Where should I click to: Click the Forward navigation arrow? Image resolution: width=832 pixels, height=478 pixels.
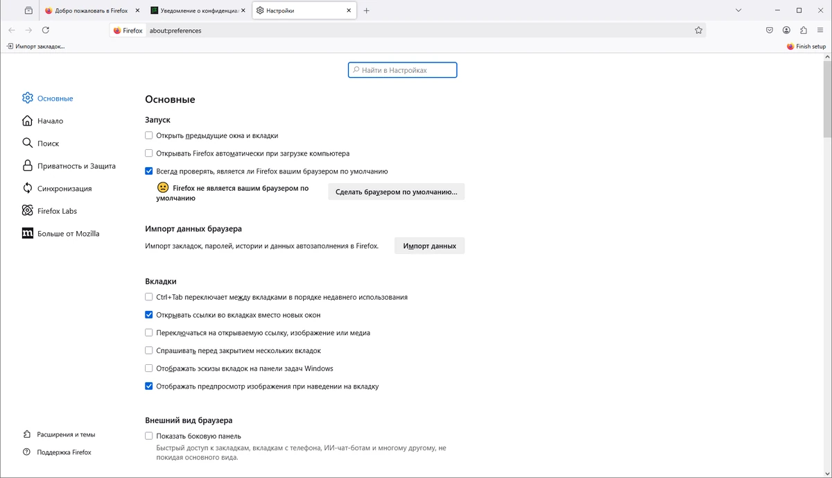coord(28,30)
